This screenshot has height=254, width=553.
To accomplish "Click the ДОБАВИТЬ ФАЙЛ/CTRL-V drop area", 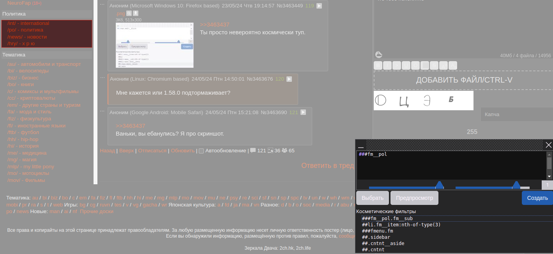I will [x=463, y=80].
